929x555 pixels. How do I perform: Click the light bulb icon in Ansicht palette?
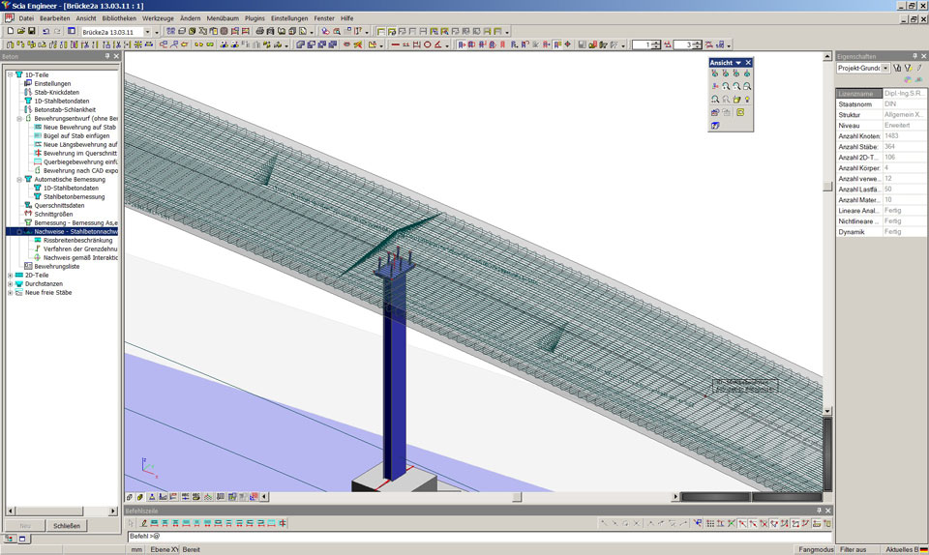pos(747,99)
